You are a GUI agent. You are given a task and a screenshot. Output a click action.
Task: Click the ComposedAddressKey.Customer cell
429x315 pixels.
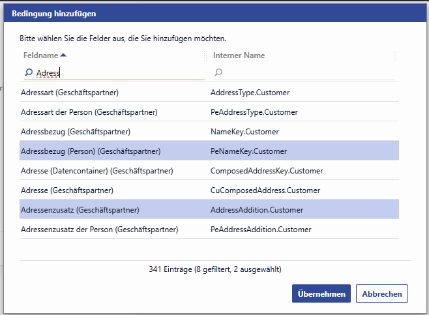[267, 171]
